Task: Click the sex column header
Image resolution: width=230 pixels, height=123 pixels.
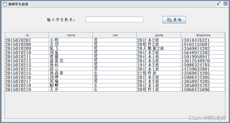Action: point(115,35)
